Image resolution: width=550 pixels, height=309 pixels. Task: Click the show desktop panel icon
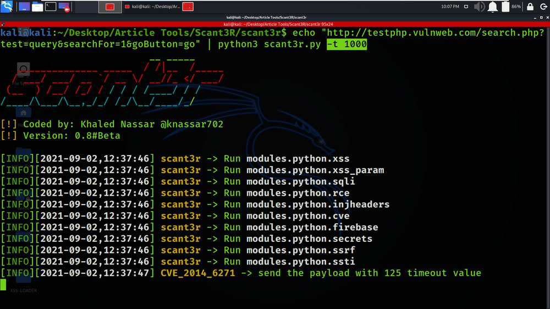click(24, 7)
